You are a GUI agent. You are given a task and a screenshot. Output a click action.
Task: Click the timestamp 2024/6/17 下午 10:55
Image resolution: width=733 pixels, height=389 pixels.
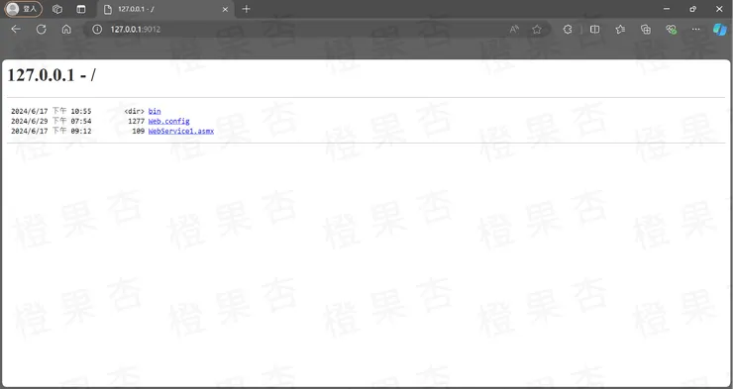coord(52,111)
